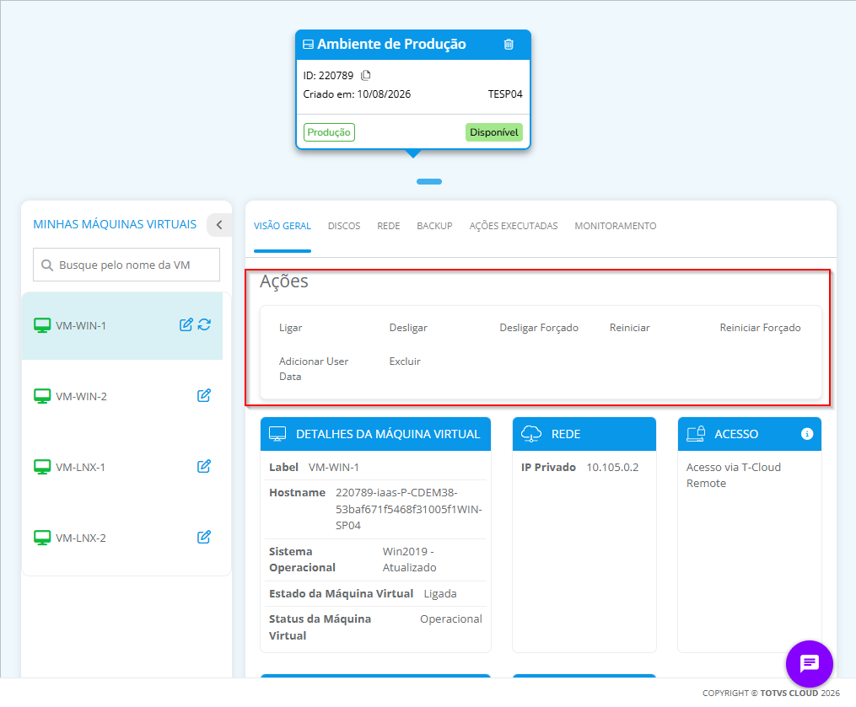Viewport: 856px width, 707px height.
Task: Click the Adicionar User Data action
Action: [314, 369]
